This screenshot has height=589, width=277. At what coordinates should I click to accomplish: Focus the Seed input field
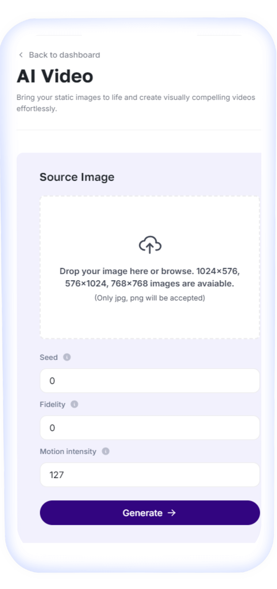(150, 381)
